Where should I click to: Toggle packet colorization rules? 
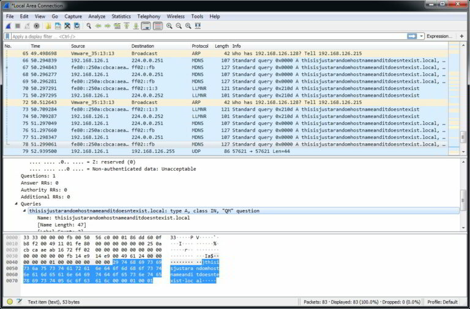pos(158,26)
